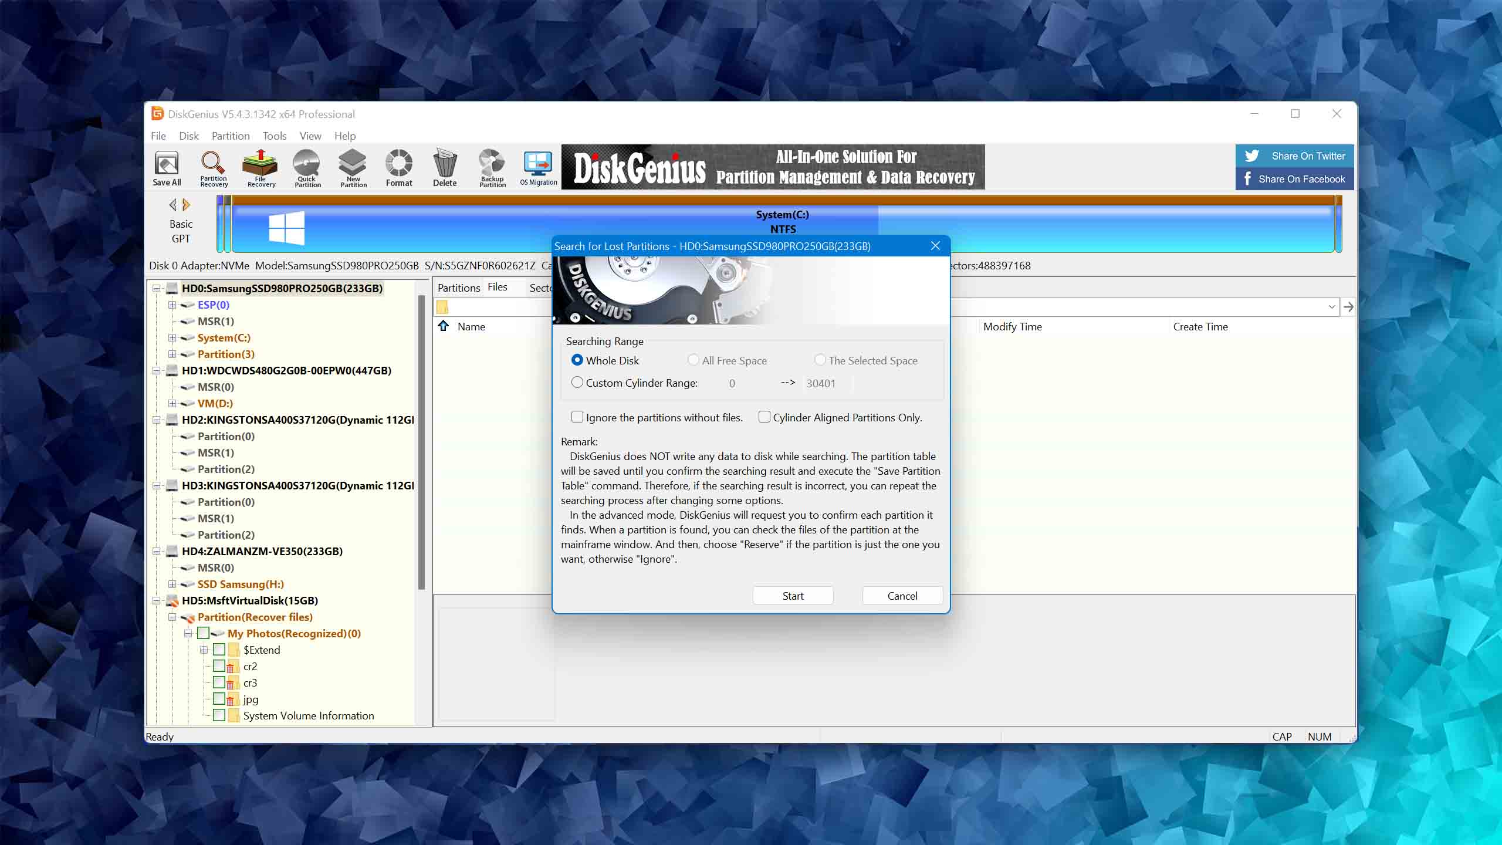
Task: Choose Custom Cylinder Range radio option
Action: coord(577,382)
